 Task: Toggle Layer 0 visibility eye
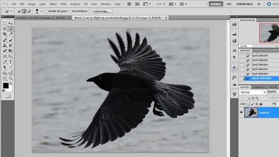coord(241,113)
